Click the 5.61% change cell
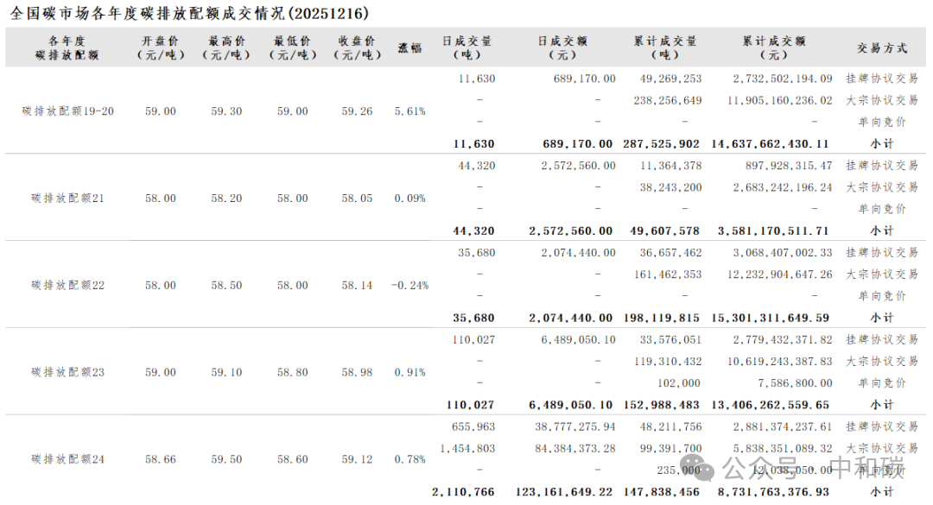The image size is (933, 505). click(x=409, y=111)
